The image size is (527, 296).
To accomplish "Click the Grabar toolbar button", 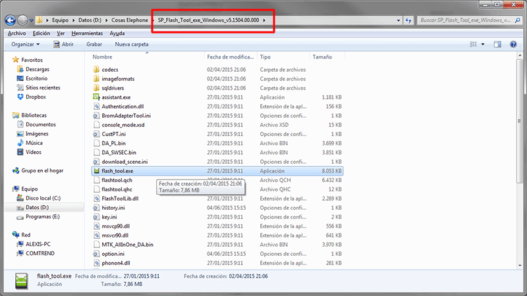I will [x=94, y=44].
